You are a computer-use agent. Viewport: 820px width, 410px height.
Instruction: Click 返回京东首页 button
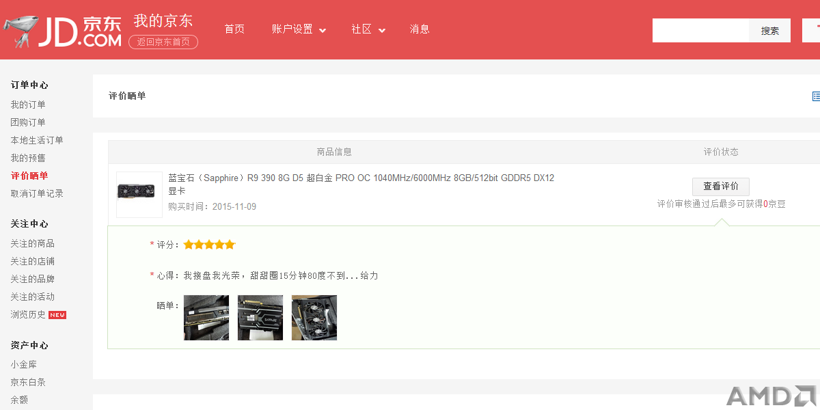coord(163,42)
